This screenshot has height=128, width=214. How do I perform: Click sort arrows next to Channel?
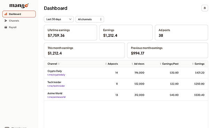59,64
